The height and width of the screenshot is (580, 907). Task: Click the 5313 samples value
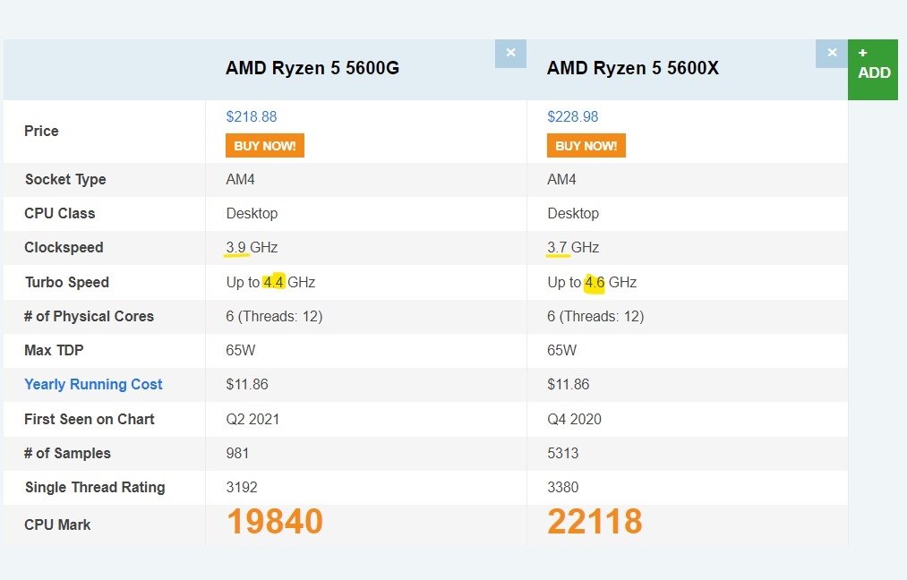[x=563, y=454]
